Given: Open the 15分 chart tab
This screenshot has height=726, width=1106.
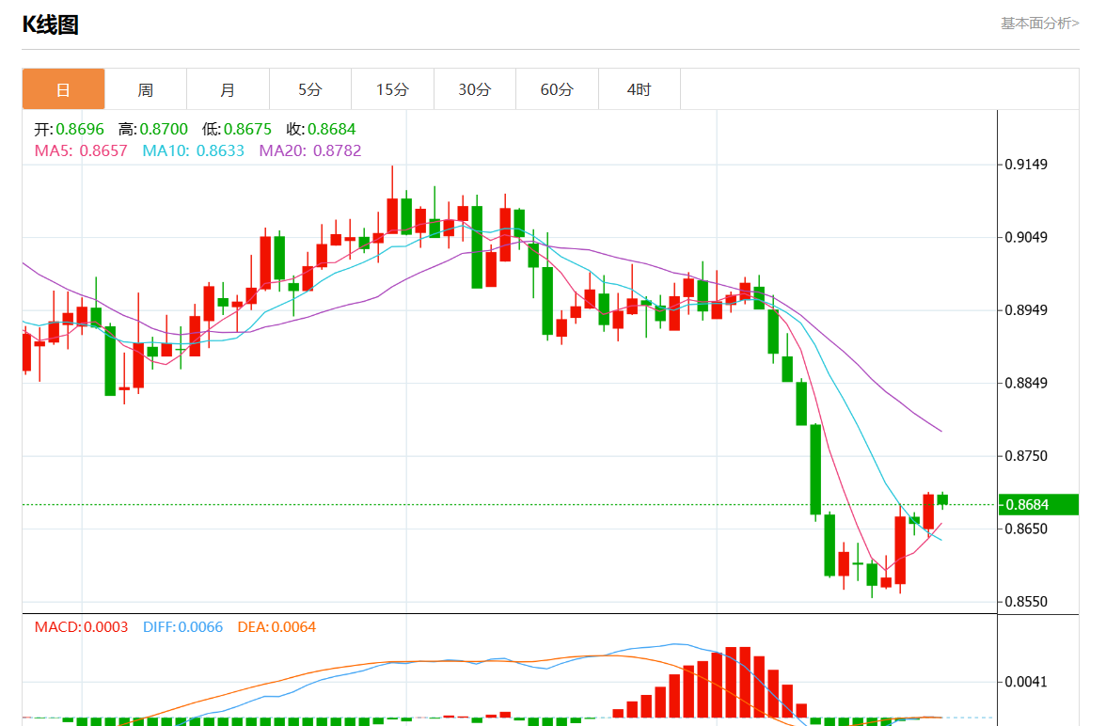Looking at the screenshot, I should [393, 89].
